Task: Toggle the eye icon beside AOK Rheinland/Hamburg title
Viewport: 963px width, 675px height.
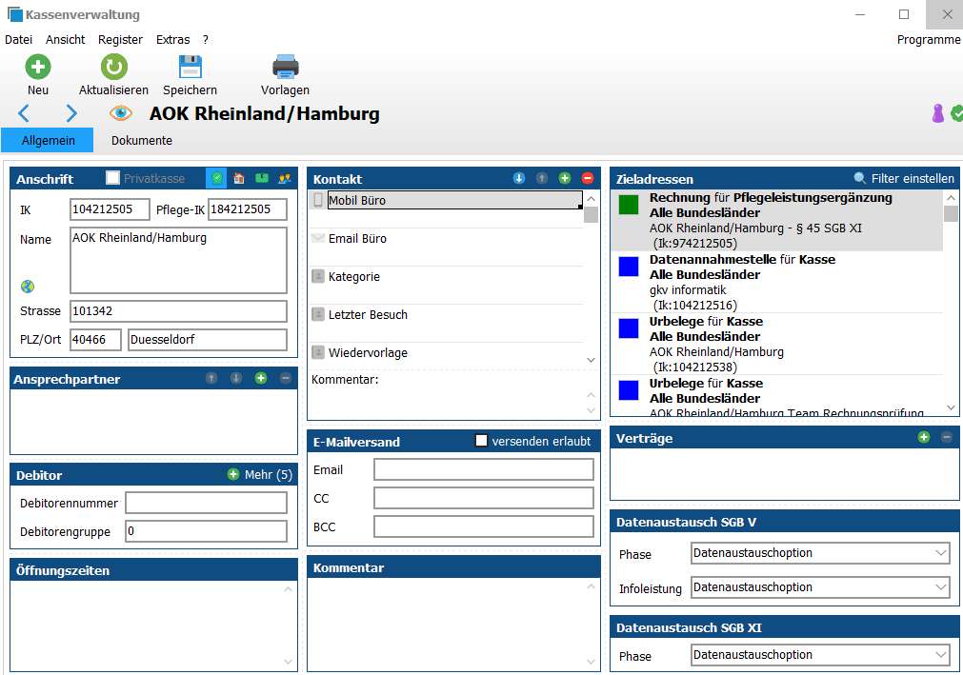Action: click(121, 113)
